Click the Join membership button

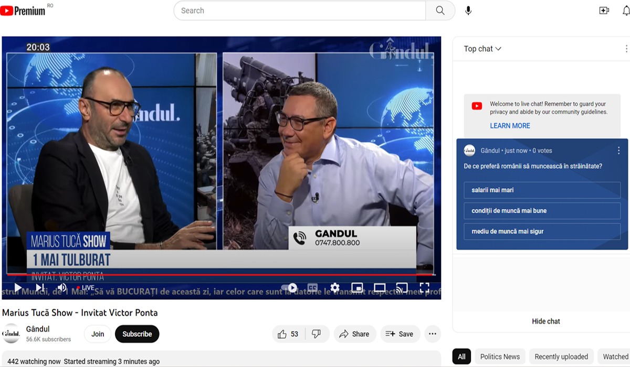[x=98, y=334]
